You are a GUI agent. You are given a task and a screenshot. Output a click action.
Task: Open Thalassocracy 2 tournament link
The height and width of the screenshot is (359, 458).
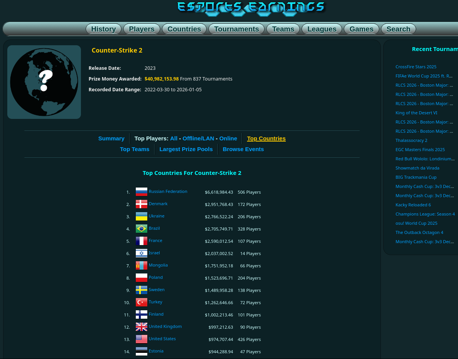click(411, 140)
